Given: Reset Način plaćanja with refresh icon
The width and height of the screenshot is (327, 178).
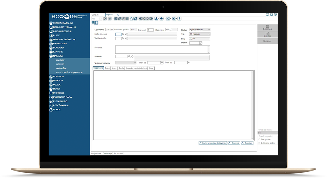Looking at the screenshot, I should coord(126,34).
